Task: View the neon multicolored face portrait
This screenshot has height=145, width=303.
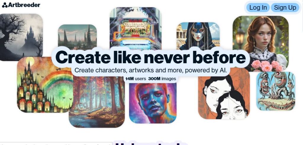Action: tap(153, 103)
